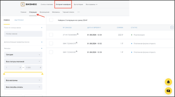175x97 pixels.
Task: Click the 222 ₽ amount cell
Action: tap(120, 35)
